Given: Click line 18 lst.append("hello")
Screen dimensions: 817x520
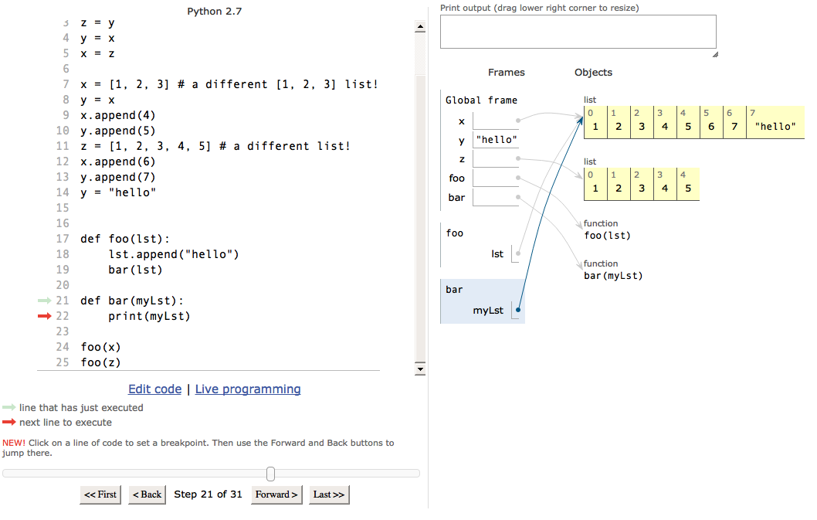Looking at the screenshot, I should coord(174,254).
